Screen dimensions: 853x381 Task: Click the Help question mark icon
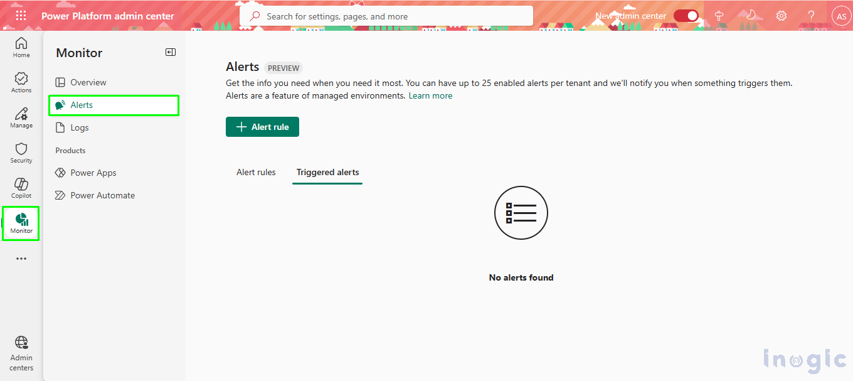(x=811, y=15)
